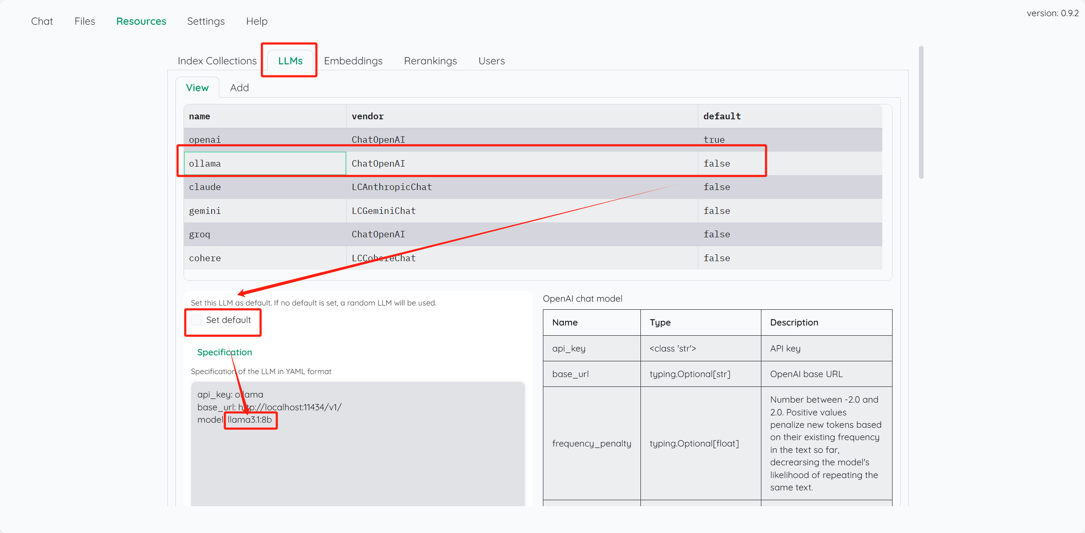
Task: Click inside the YAML specification text area
Action: 358,460
